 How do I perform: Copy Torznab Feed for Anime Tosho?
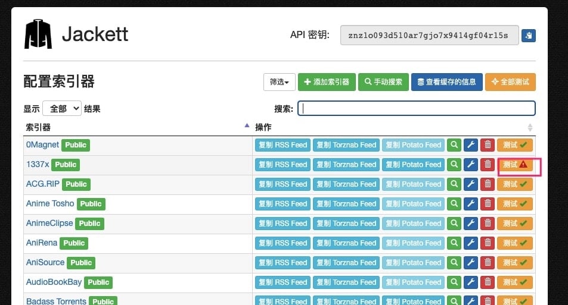(x=346, y=204)
